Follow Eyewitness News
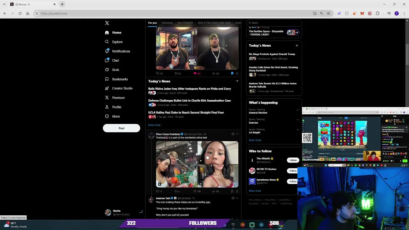The image size is (409, 230). pos(293,181)
